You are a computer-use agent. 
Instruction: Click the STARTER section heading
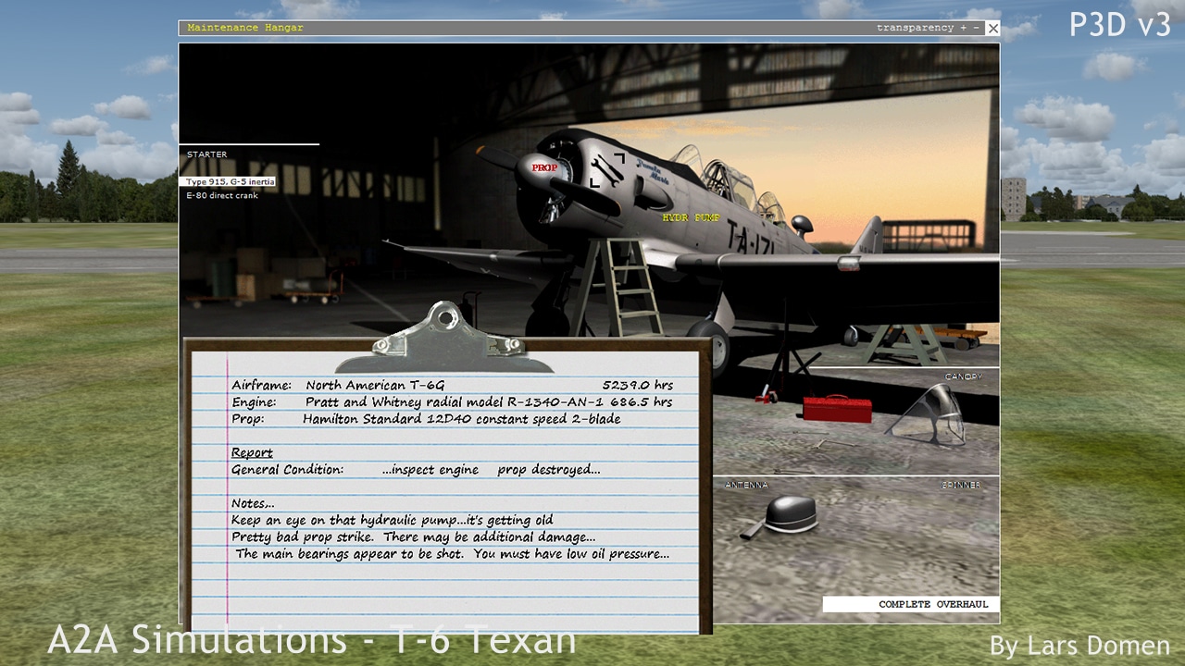coord(206,154)
